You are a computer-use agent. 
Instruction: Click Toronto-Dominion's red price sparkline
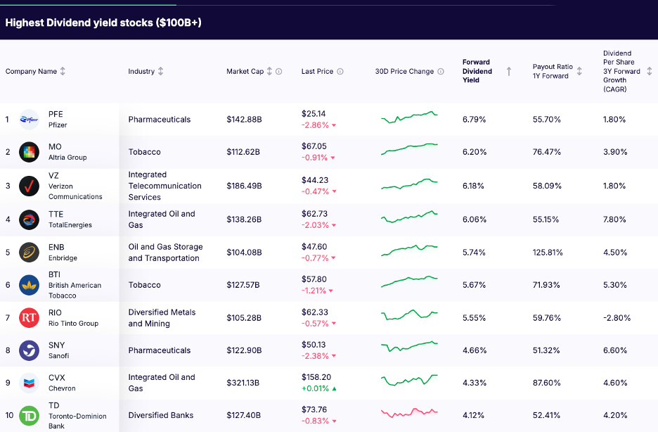(x=409, y=413)
